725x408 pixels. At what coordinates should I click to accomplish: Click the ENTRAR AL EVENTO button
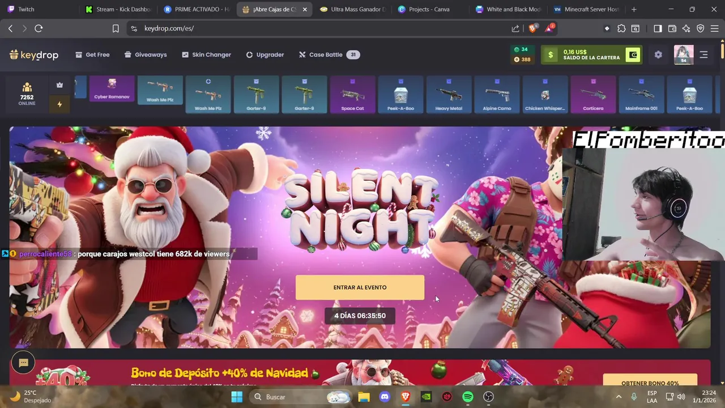click(360, 287)
